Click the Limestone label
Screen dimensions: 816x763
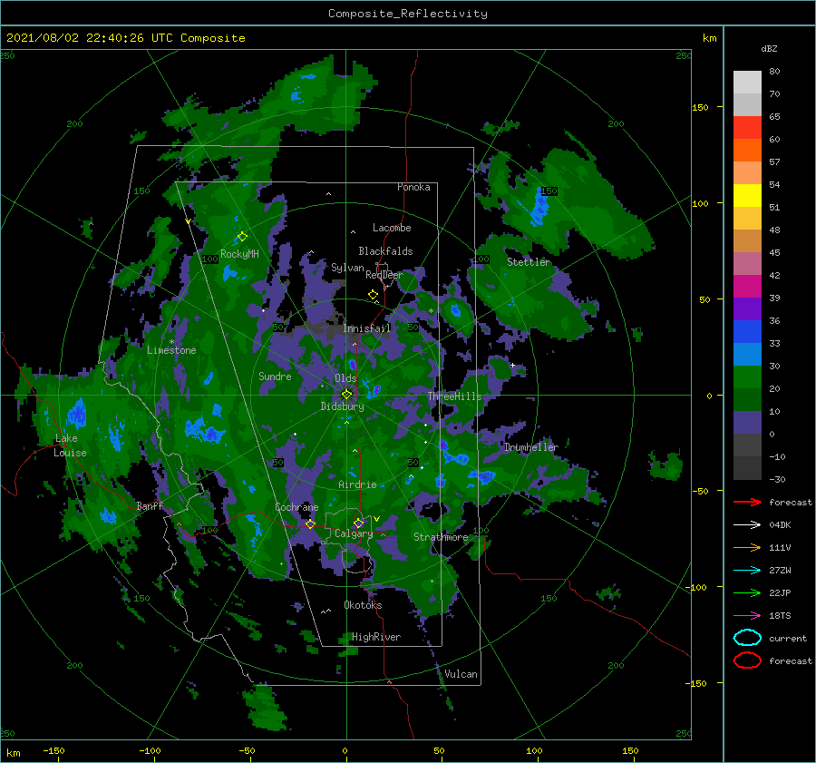tap(171, 350)
